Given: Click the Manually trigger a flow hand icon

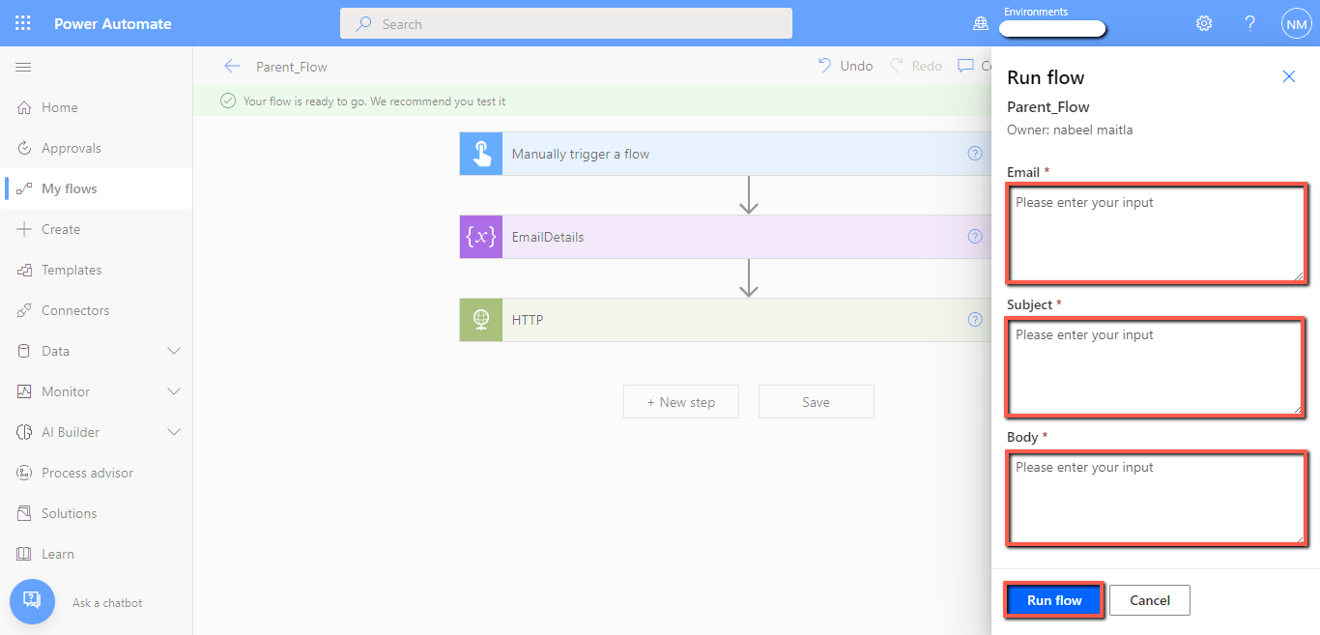Looking at the screenshot, I should [x=481, y=154].
